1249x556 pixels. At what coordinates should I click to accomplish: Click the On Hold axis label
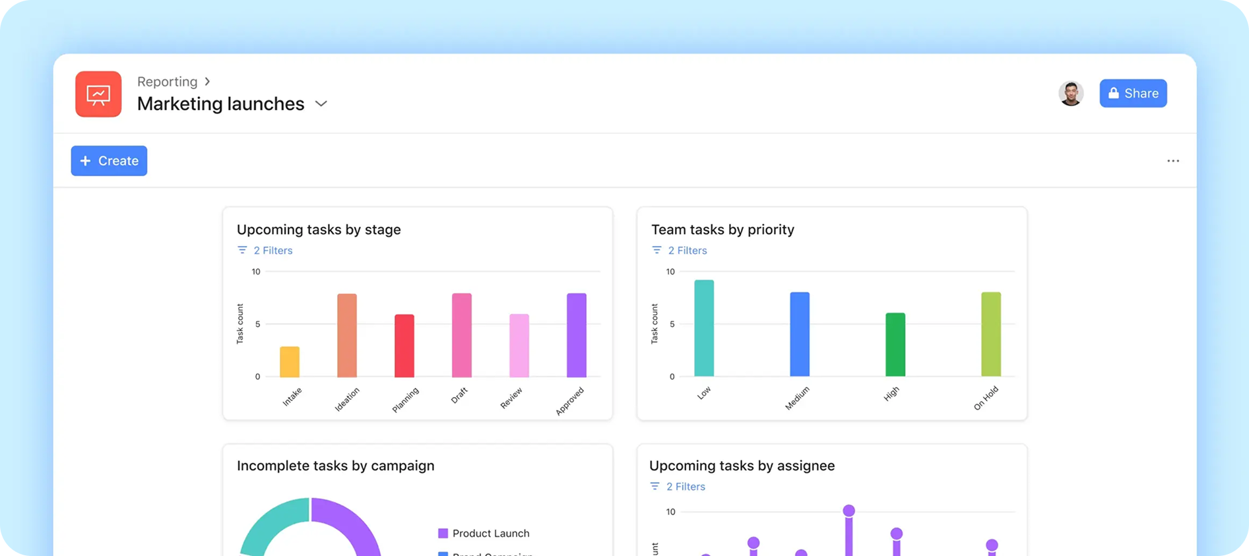(986, 398)
